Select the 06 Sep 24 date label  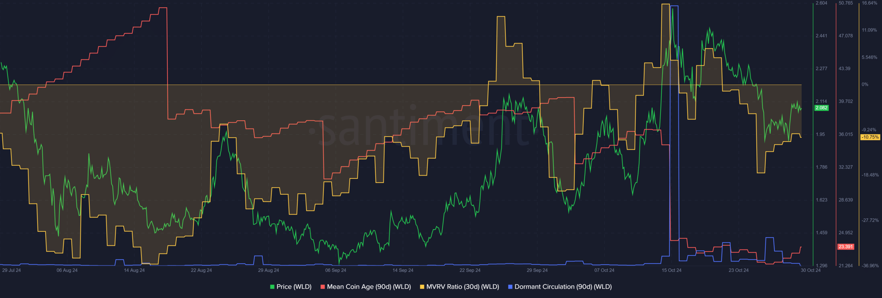click(336, 271)
